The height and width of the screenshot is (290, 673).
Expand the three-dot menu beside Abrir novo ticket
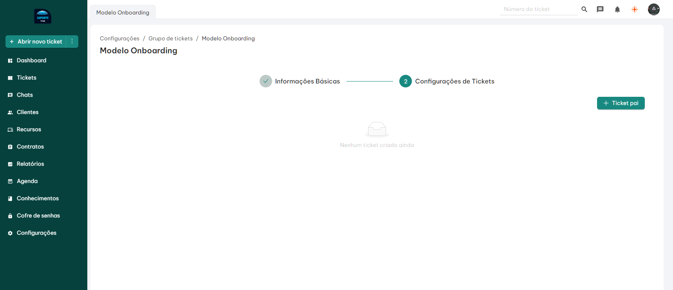point(72,42)
